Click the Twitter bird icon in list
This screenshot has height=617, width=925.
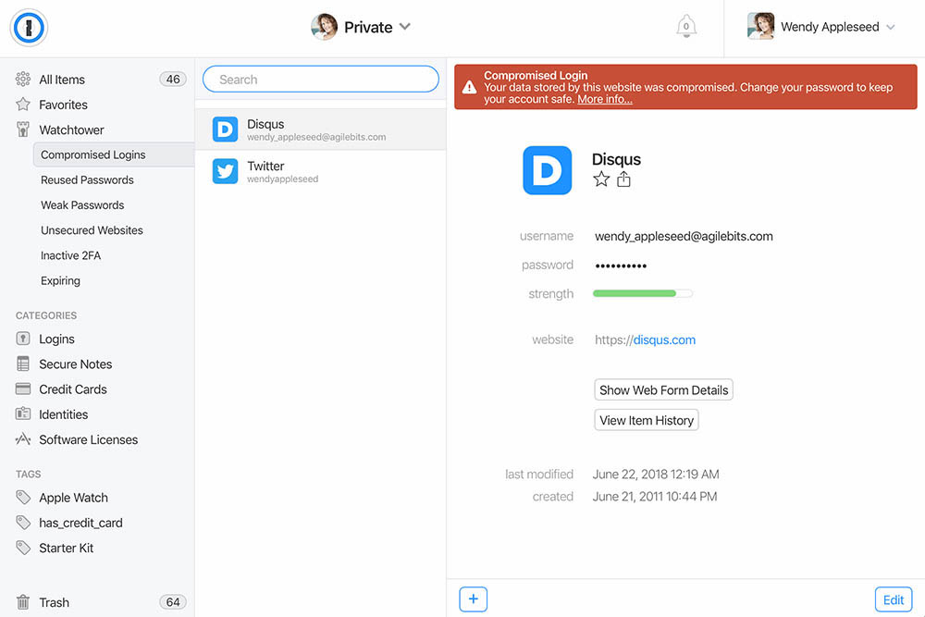pyautogui.click(x=226, y=171)
